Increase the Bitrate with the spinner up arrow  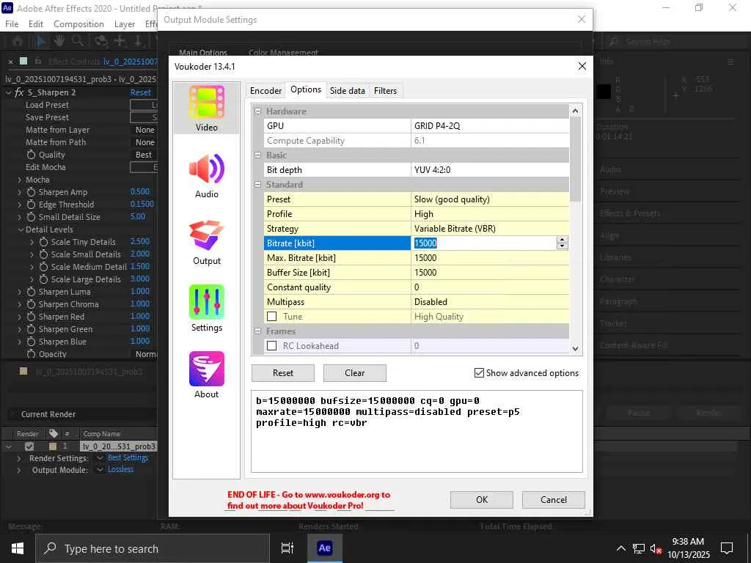coord(563,240)
